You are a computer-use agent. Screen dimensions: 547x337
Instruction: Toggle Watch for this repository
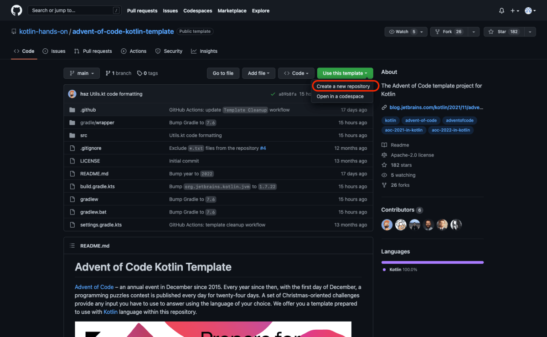coord(401,31)
